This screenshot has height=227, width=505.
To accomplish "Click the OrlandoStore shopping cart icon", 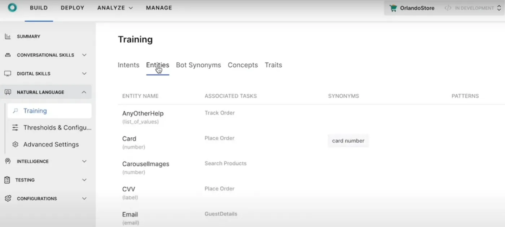I will 393,8.
